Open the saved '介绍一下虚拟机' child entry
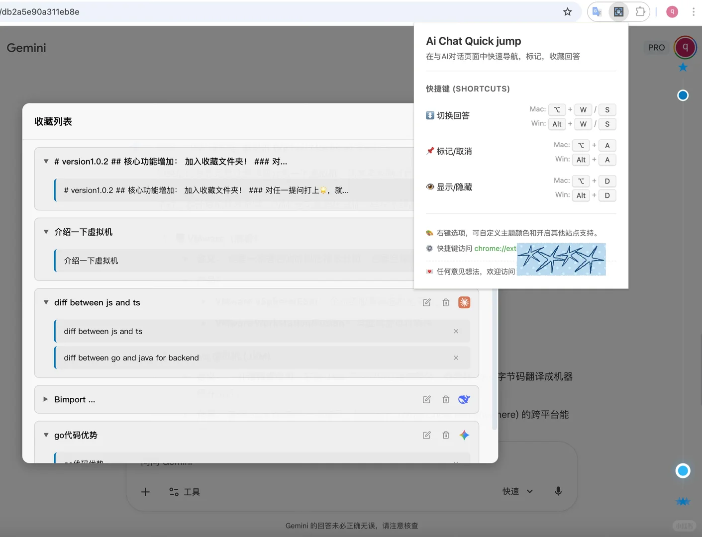Screen dimensions: 702x537 [234, 261]
